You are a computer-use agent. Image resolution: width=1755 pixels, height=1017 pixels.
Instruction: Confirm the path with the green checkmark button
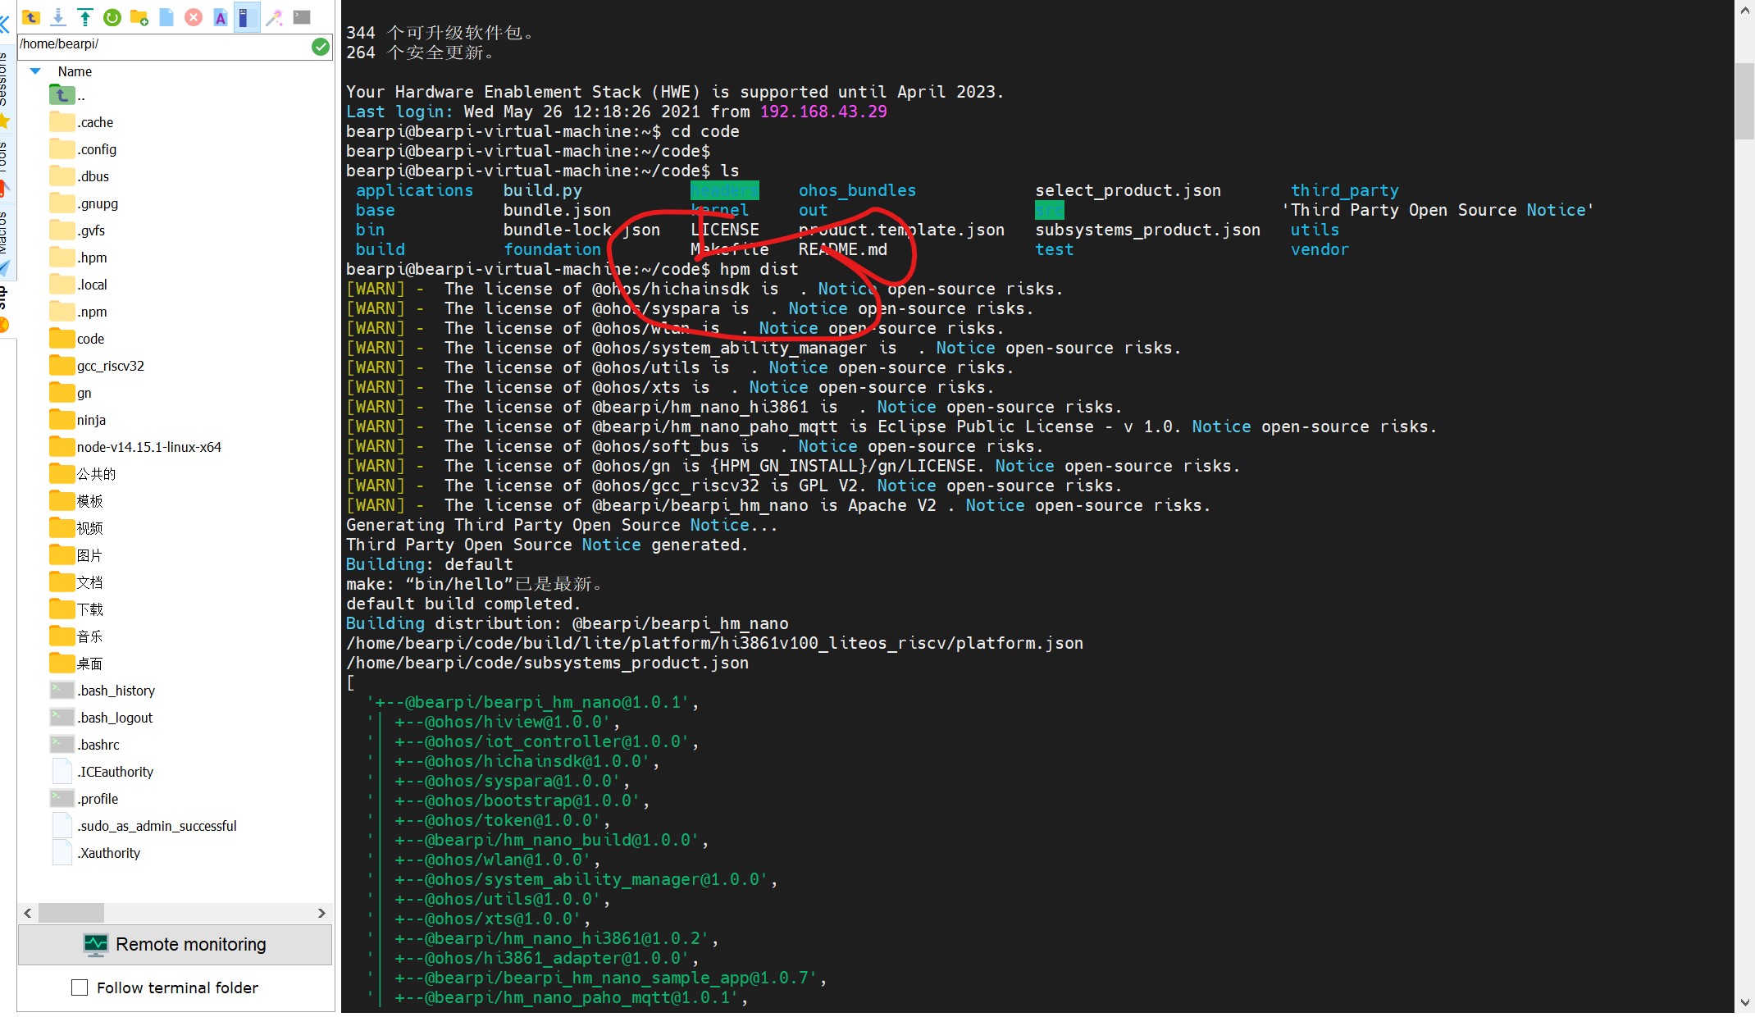321,47
